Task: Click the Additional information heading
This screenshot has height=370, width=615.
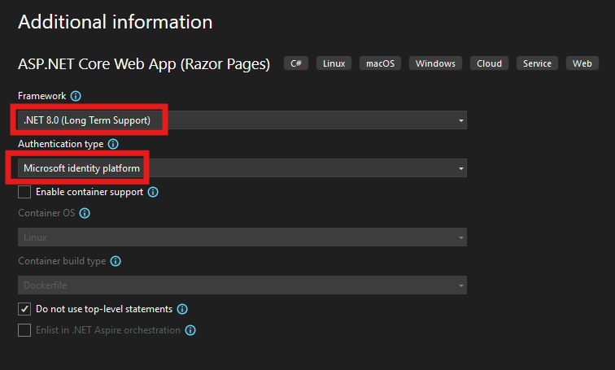Action: (116, 22)
